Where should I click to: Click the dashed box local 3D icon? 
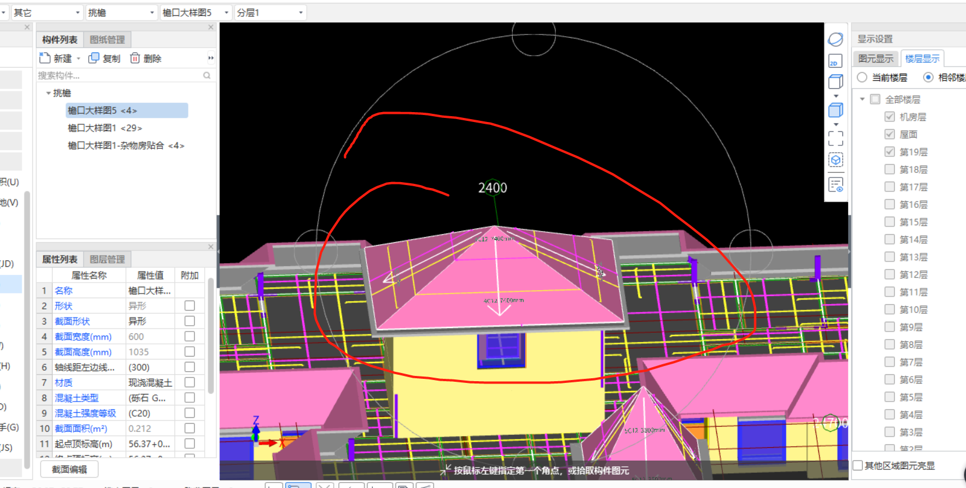(x=835, y=160)
